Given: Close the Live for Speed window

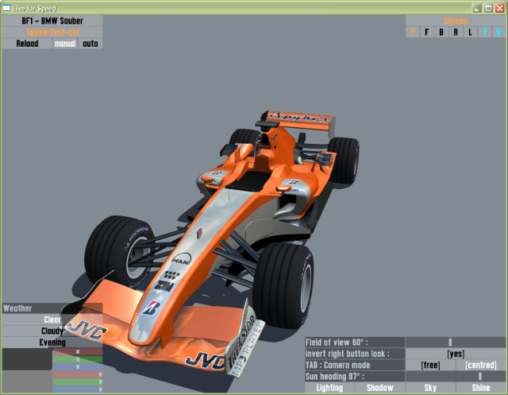Looking at the screenshot, I should (500, 8).
